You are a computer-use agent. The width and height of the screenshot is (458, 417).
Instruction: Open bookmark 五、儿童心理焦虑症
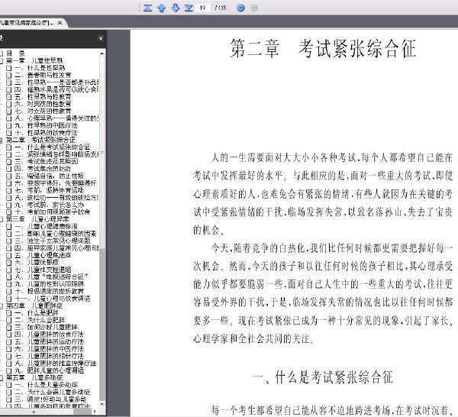pos(44,255)
